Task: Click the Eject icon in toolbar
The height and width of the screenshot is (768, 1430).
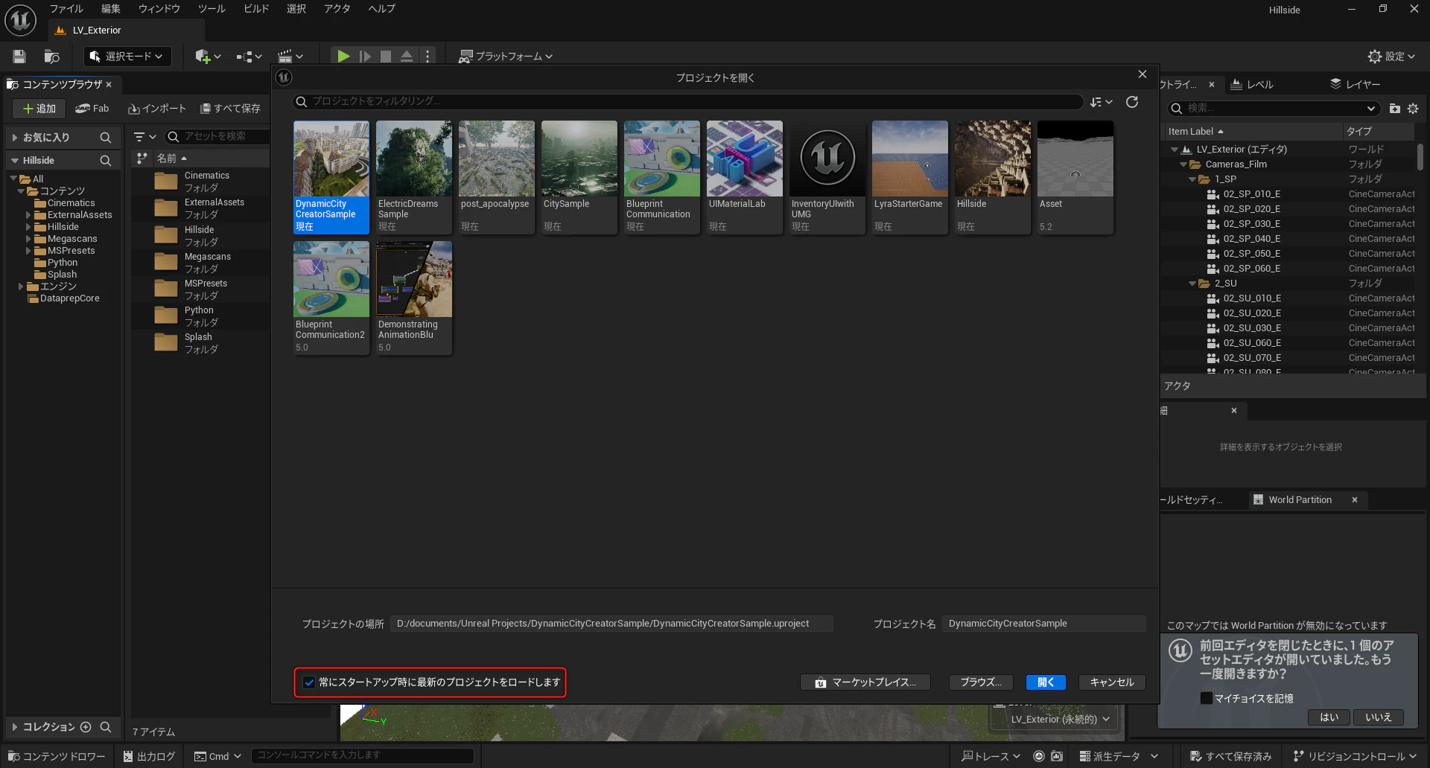Action: tap(406, 57)
